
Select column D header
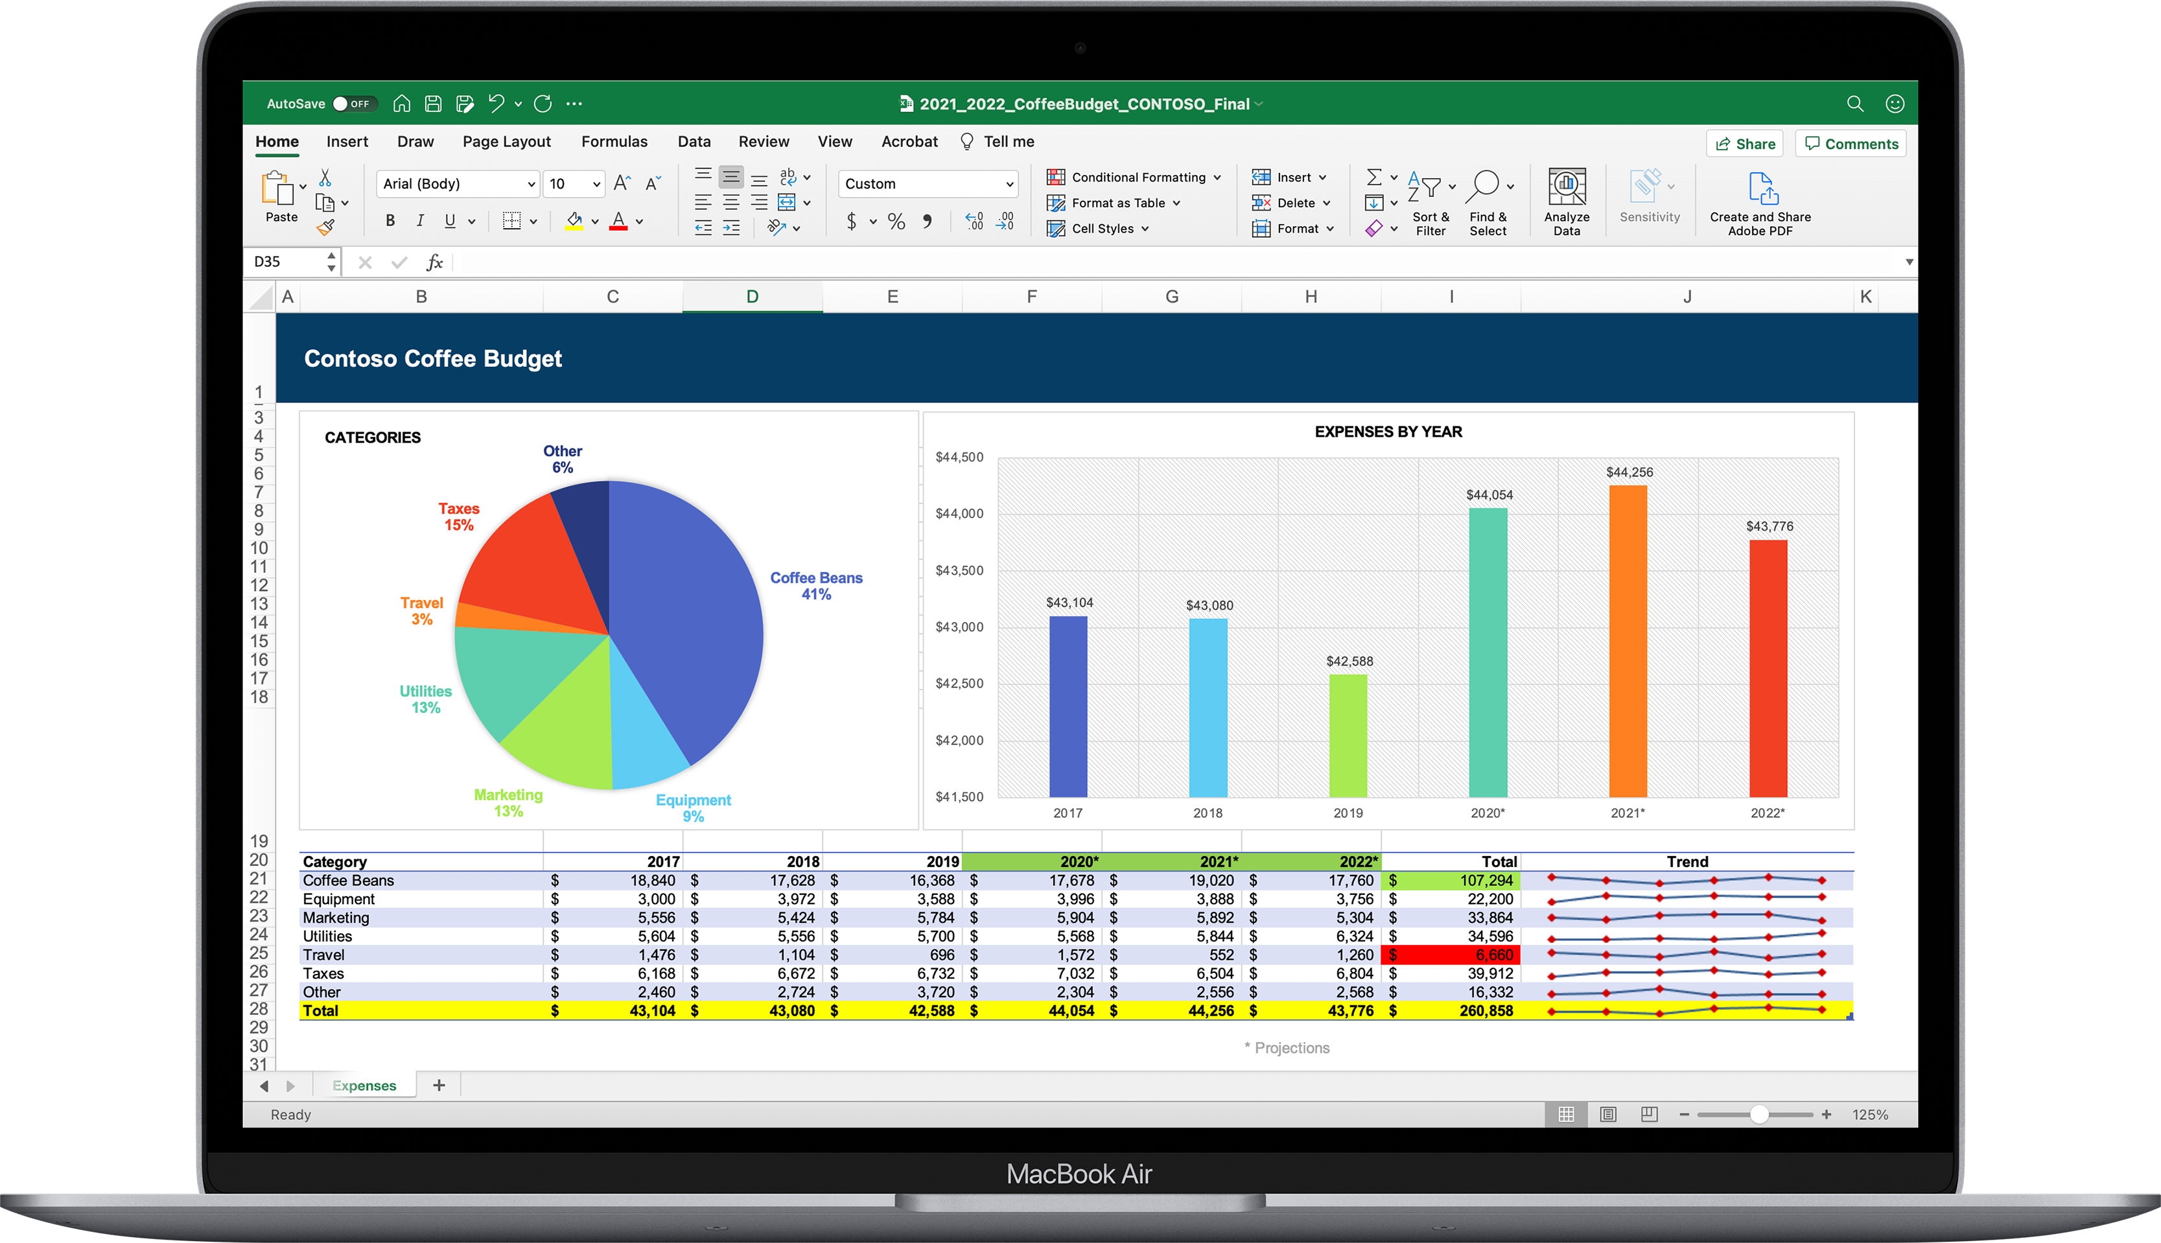751,296
